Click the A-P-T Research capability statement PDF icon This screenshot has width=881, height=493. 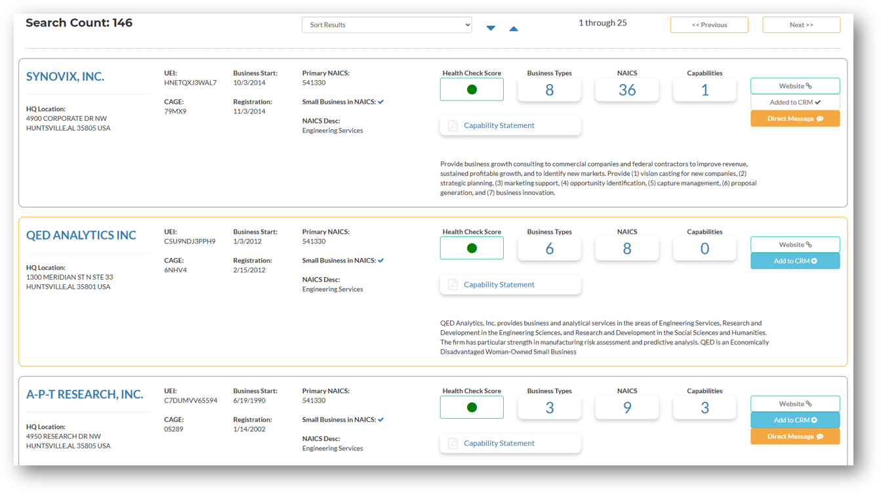tap(453, 443)
